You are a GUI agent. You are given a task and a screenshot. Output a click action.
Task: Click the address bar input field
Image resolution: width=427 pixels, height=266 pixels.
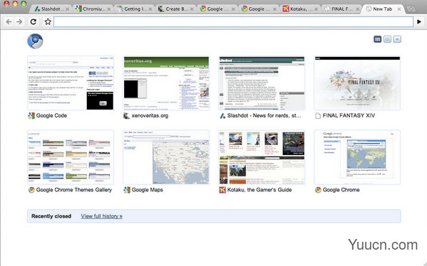tap(233, 22)
